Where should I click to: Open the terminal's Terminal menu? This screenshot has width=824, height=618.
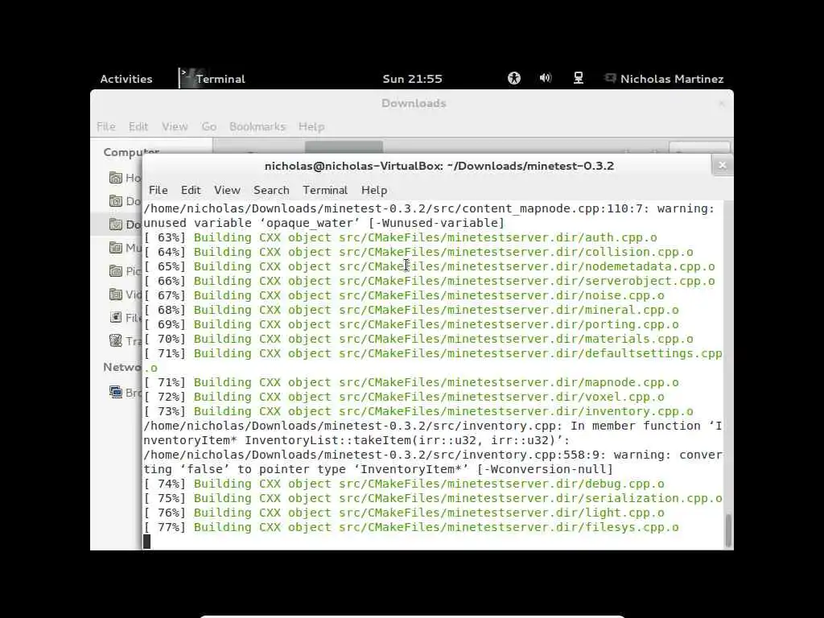tap(325, 190)
